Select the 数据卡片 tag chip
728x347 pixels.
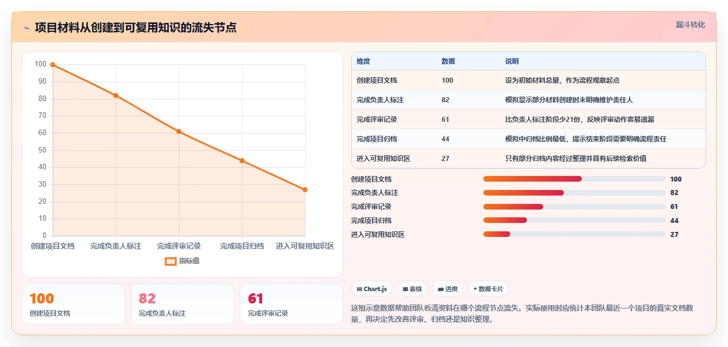[488, 289]
